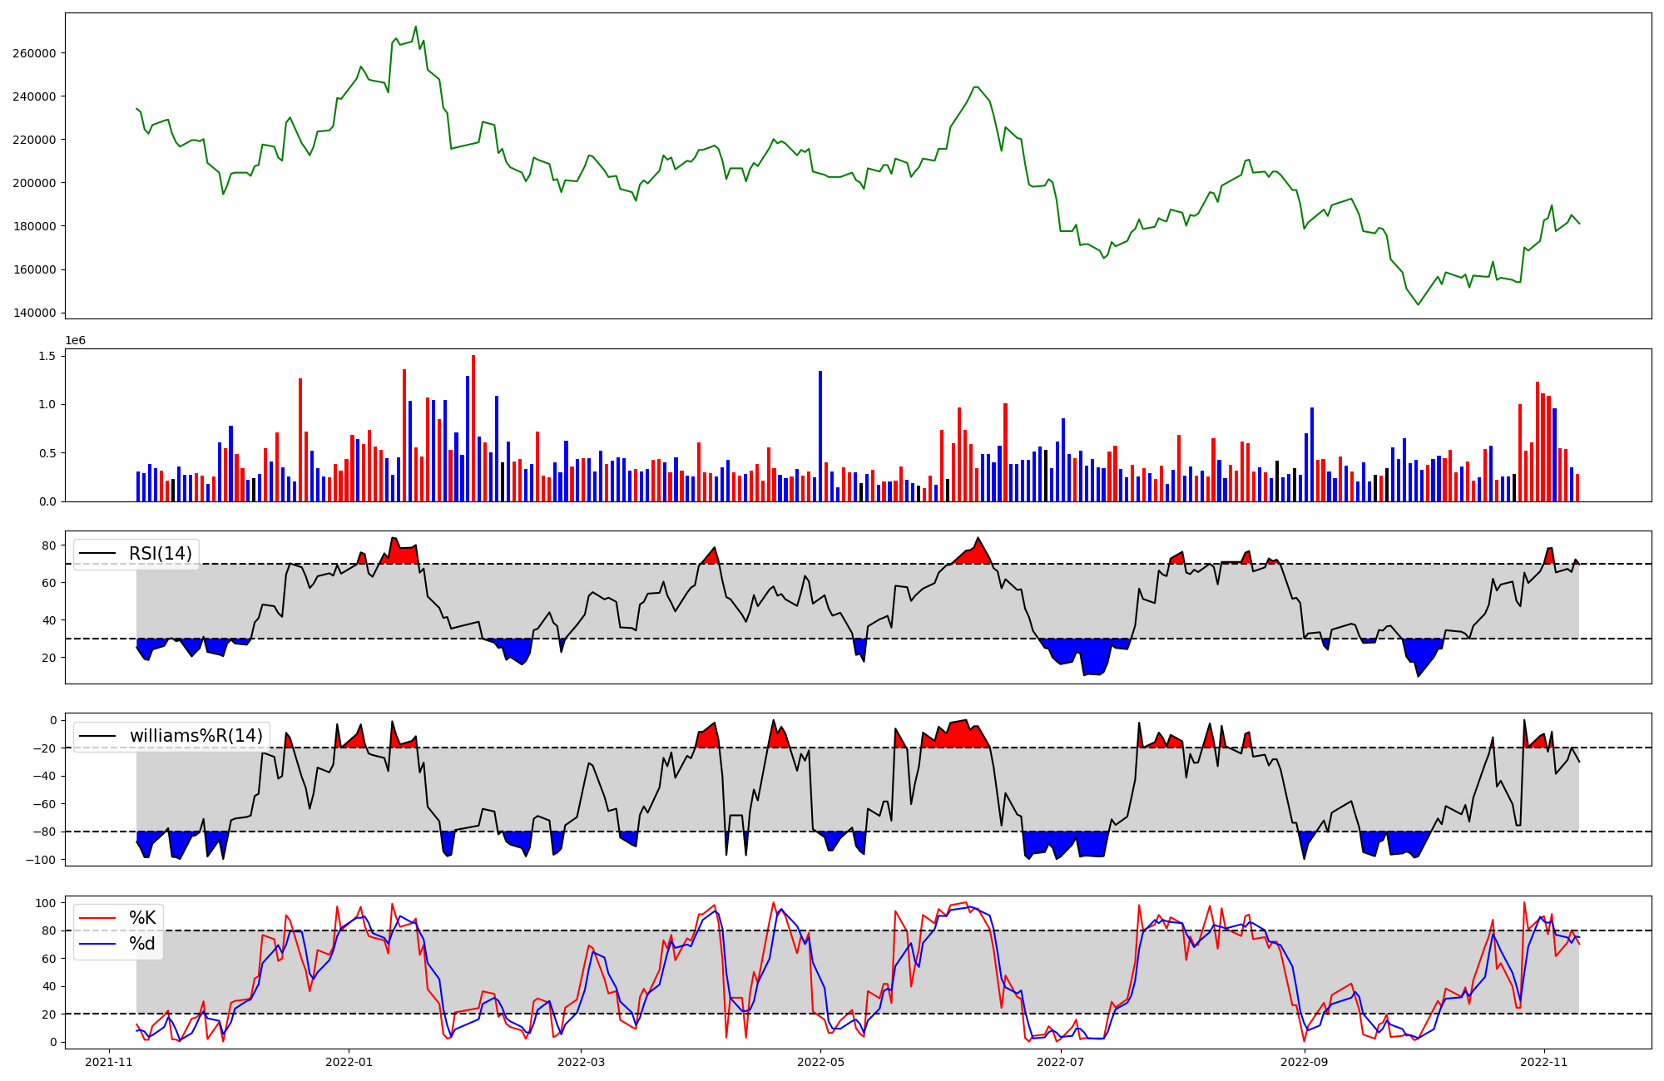Click the blue %d legend line sample

[x=98, y=944]
